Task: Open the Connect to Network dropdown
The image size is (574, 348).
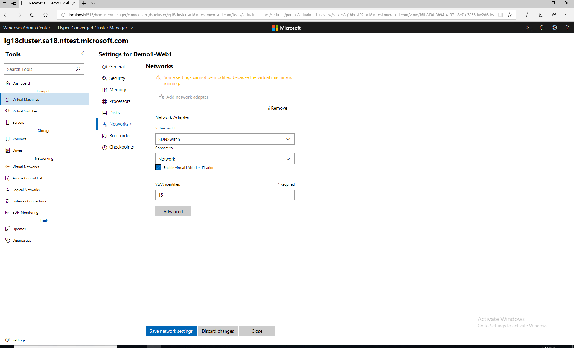Action: click(225, 159)
